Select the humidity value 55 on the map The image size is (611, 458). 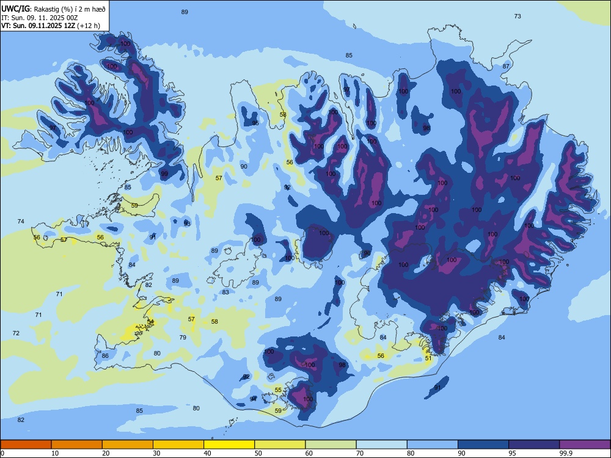point(278,390)
